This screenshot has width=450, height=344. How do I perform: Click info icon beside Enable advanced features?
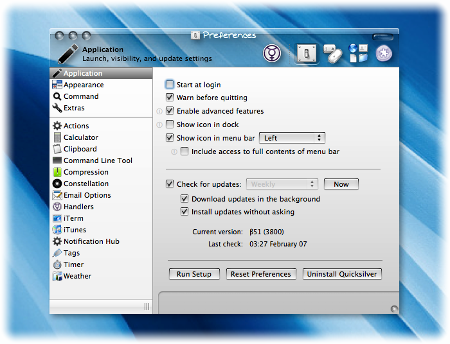pyautogui.click(x=159, y=111)
